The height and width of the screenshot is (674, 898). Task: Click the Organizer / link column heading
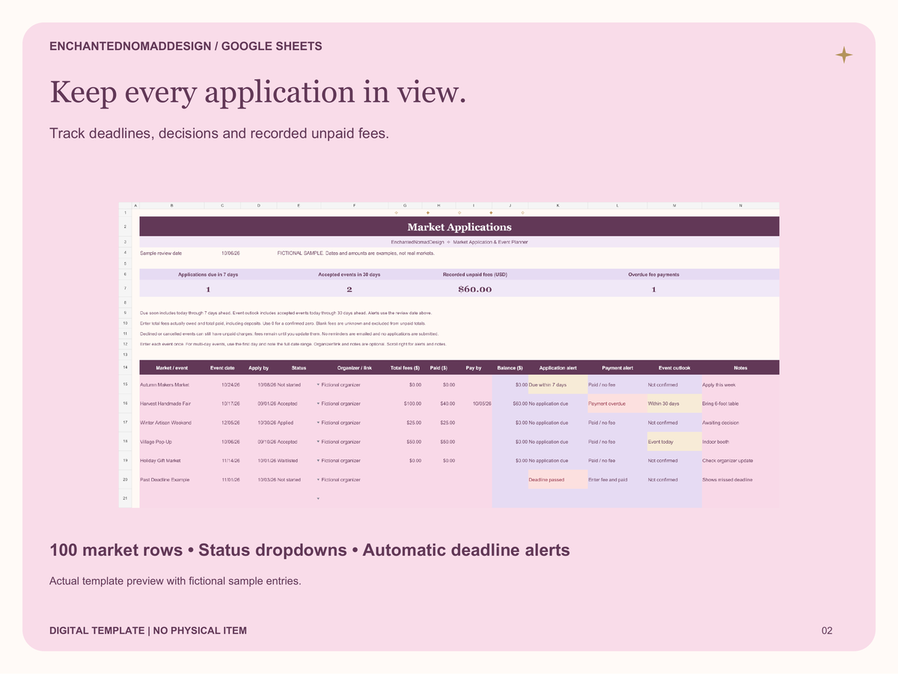(x=355, y=368)
